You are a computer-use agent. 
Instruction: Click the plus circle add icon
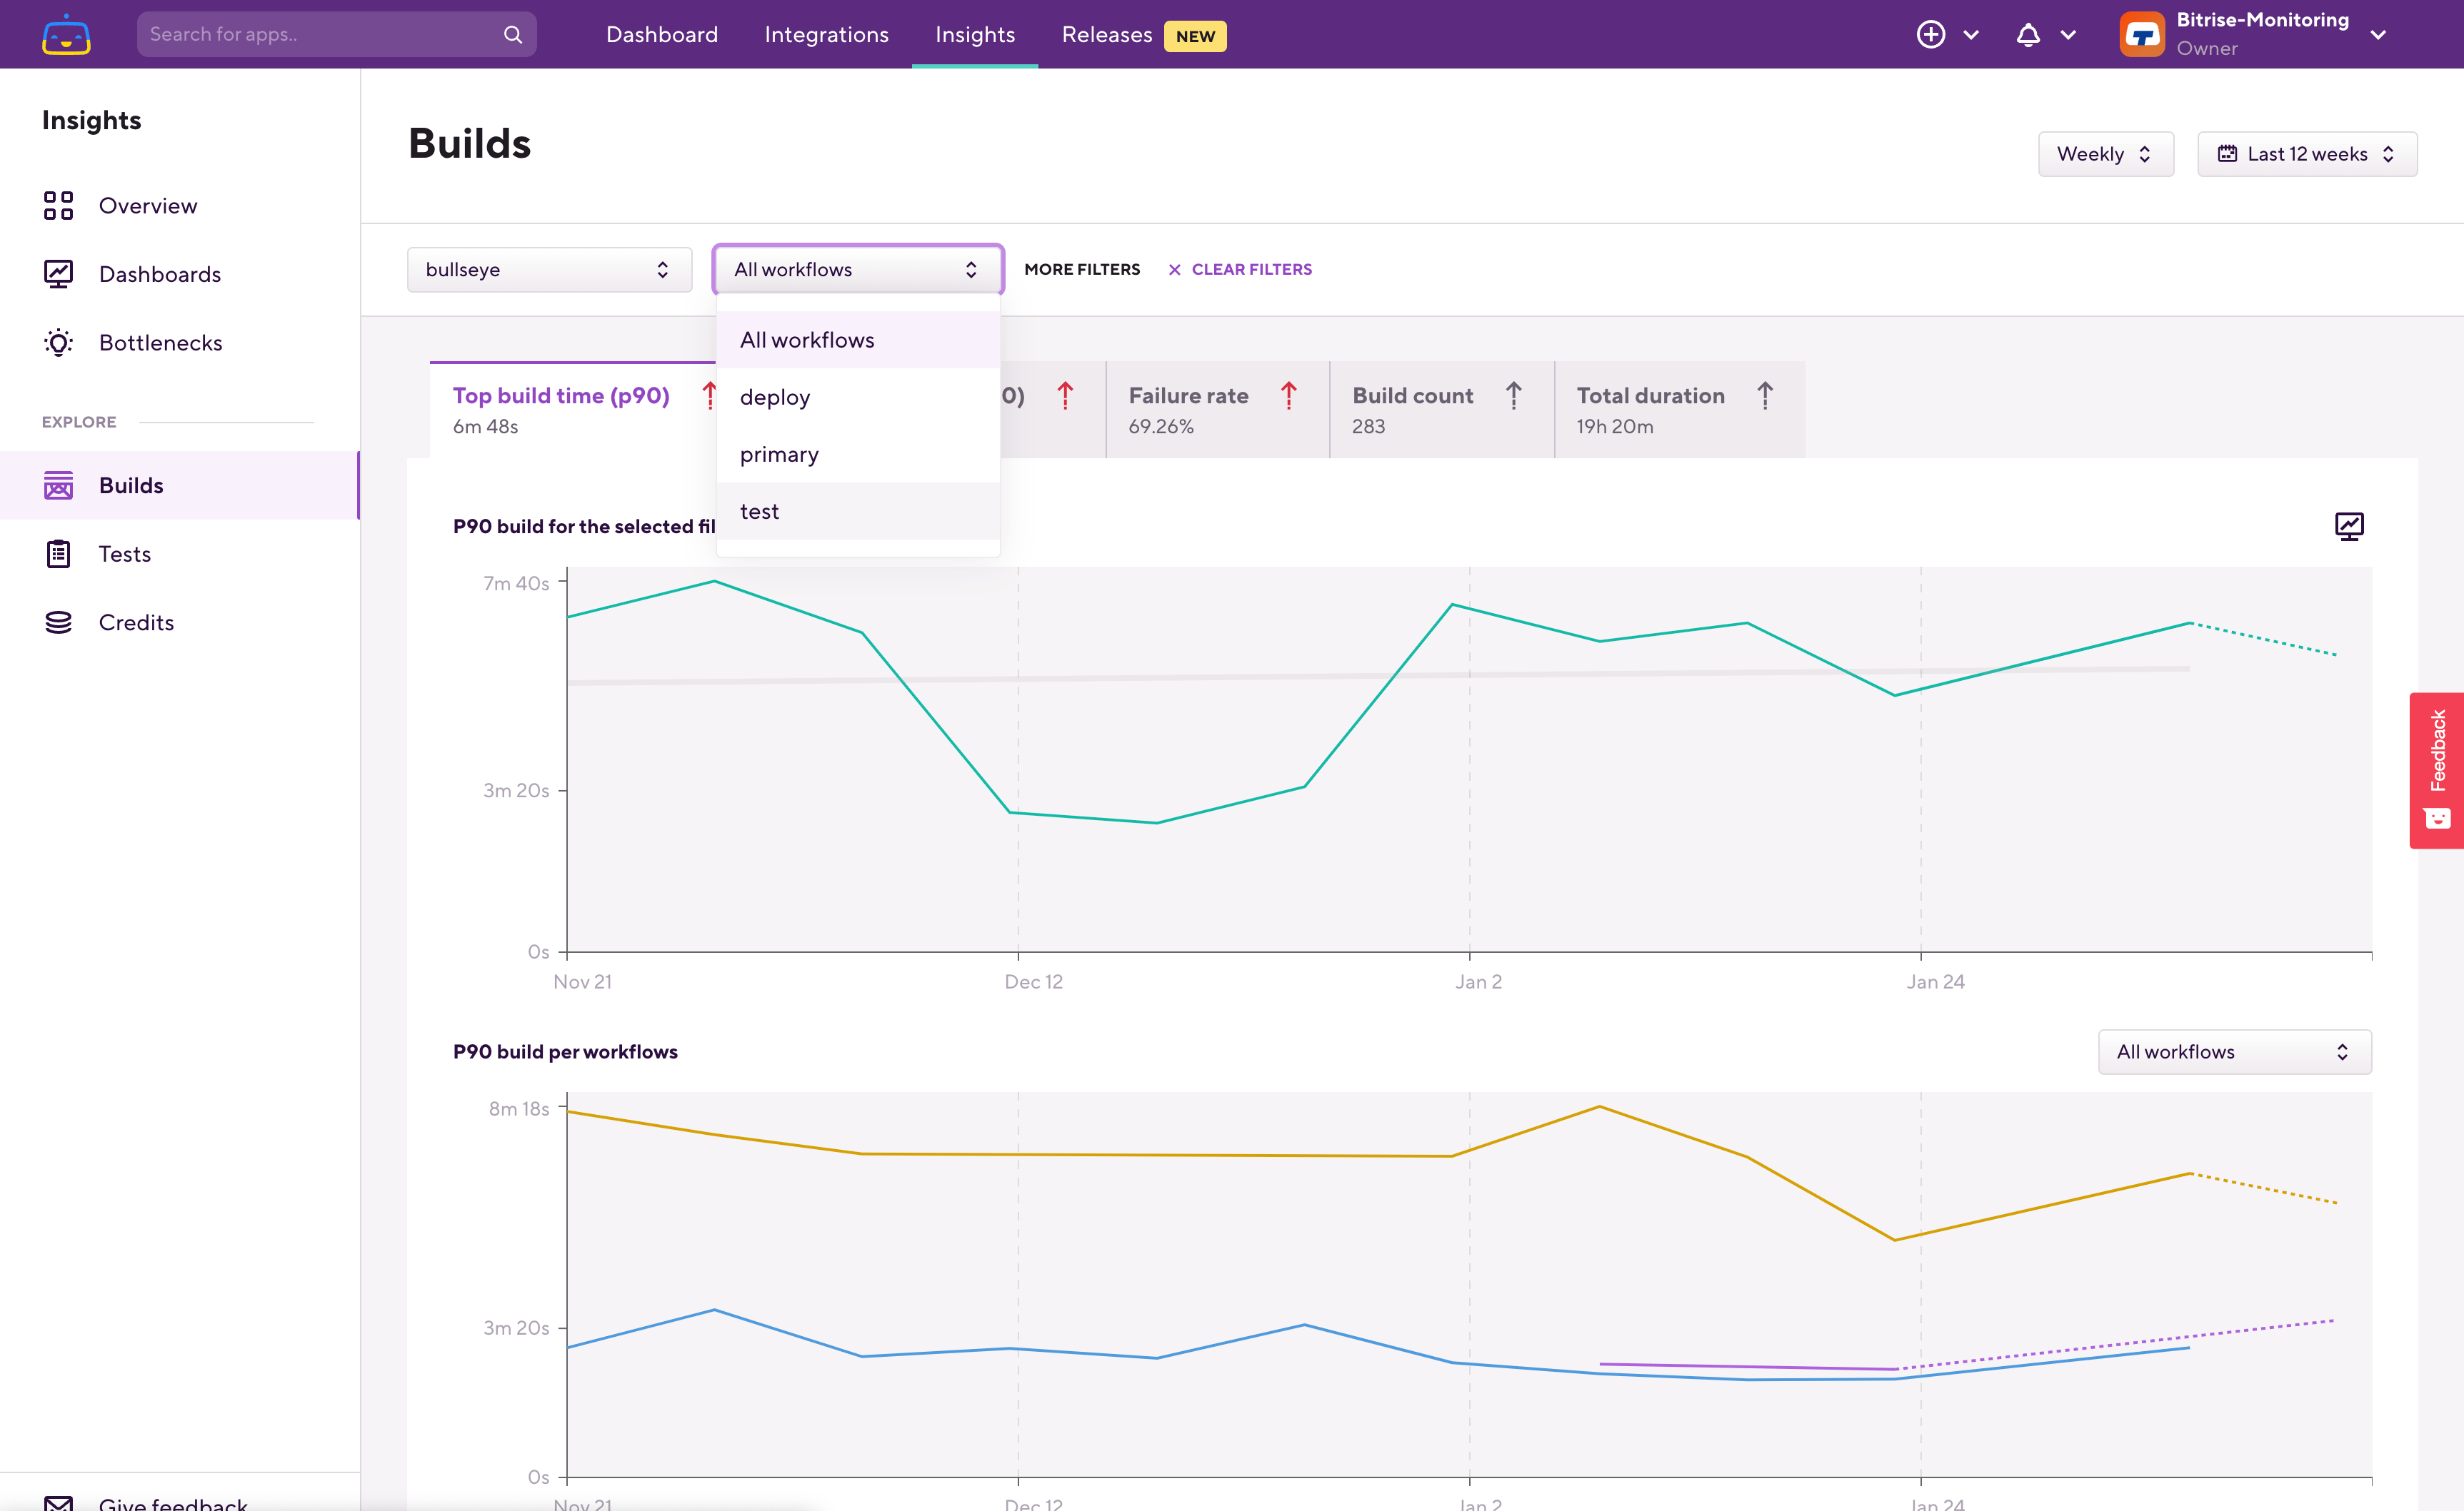pos(1930,35)
